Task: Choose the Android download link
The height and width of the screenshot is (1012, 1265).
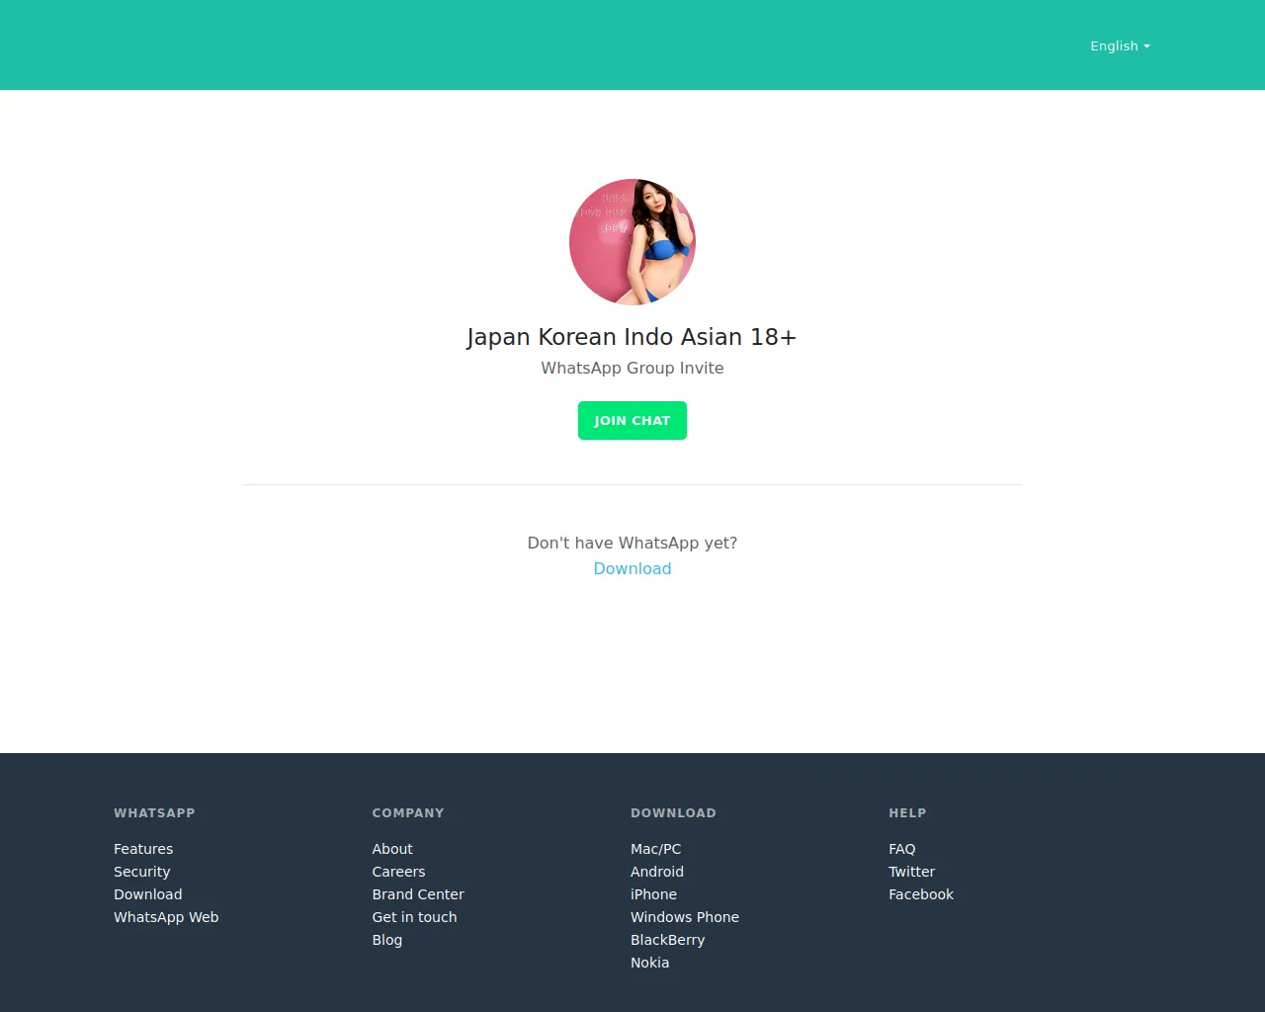Action: coord(657,872)
